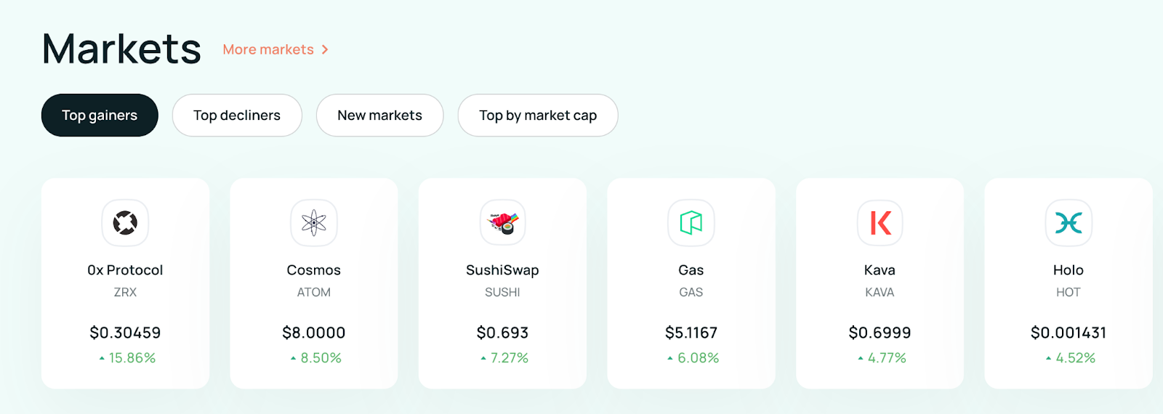Click the 0x Protocol coin icon
Image resolution: width=1163 pixels, height=414 pixels.
(x=125, y=223)
